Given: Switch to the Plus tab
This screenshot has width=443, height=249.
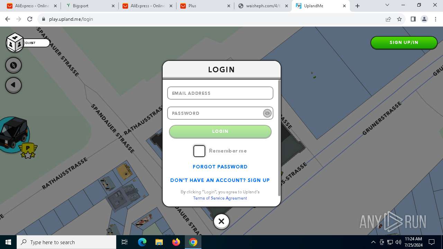Looking at the screenshot, I should [206, 6].
